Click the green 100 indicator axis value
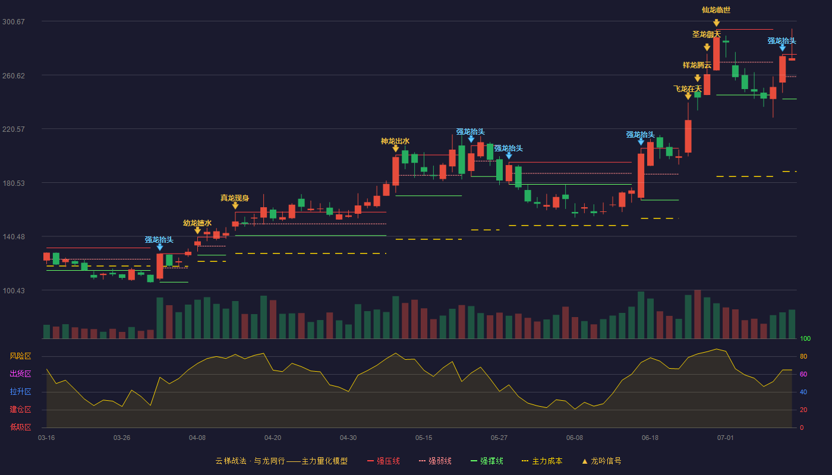The width and height of the screenshot is (832, 475). (805, 338)
